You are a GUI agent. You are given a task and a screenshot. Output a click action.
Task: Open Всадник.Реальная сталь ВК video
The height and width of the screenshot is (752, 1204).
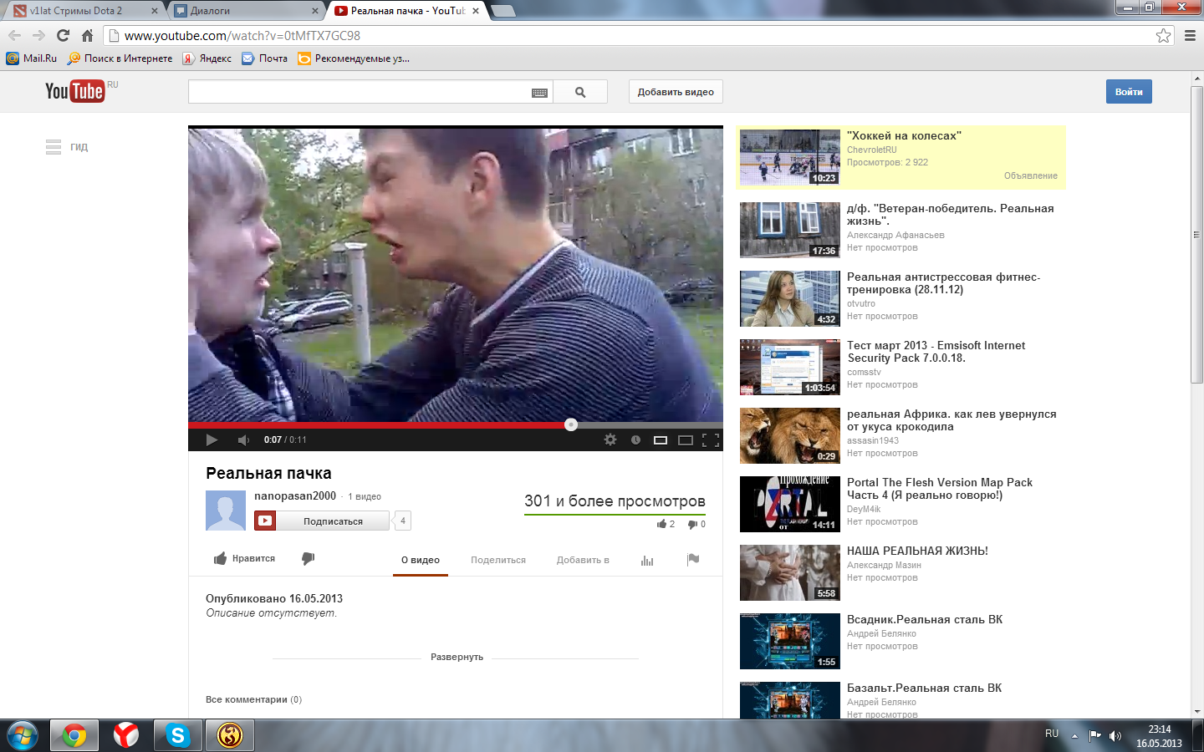924,619
